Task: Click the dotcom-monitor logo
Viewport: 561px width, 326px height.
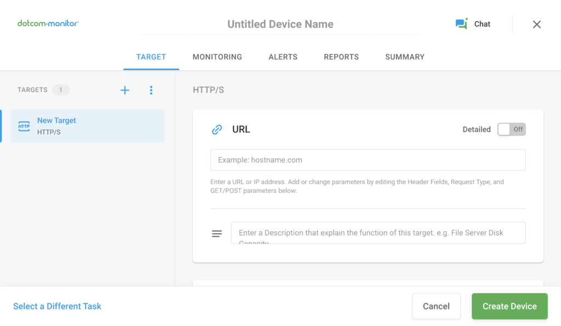Action: point(48,24)
